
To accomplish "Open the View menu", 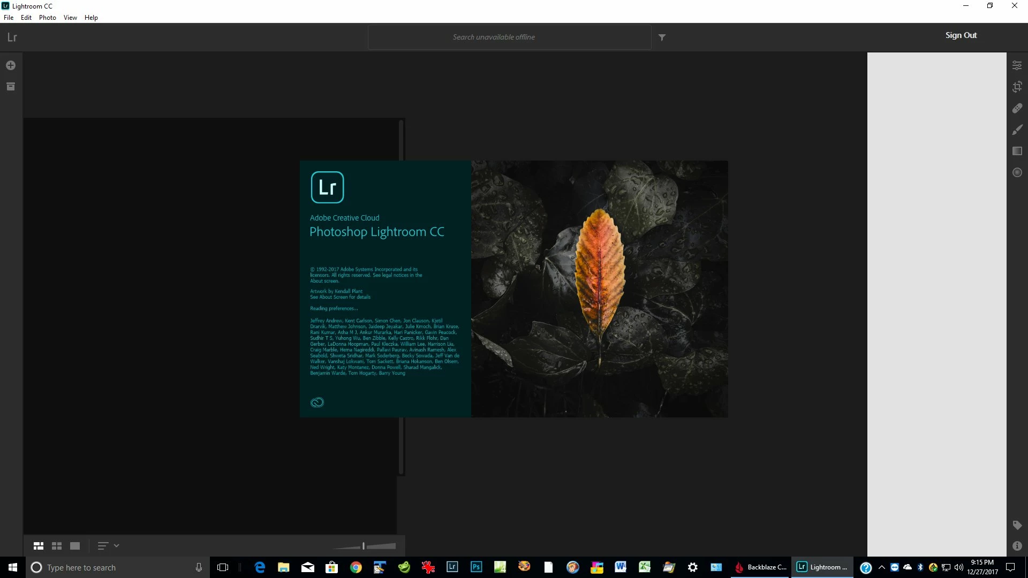I will point(70,18).
